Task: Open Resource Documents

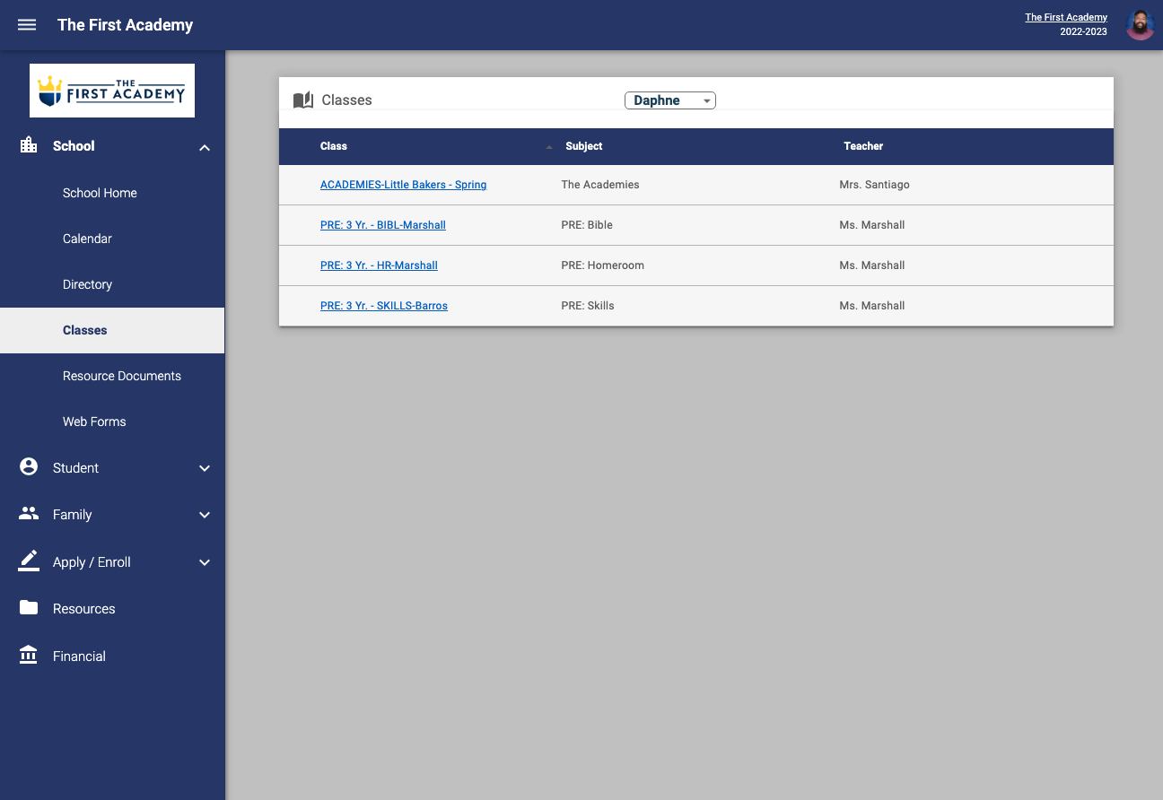Action: click(x=122, y=376)
